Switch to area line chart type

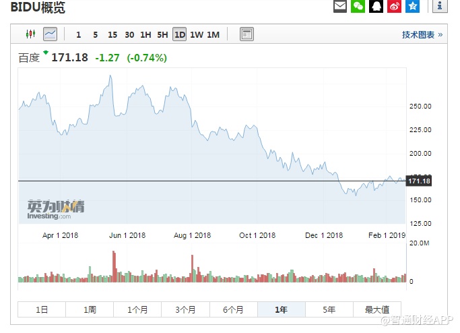[x=50, y=34]
